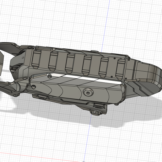162x162 pixels.
Task: Pick the leftmost raised rib on top rail
Action: click(36, 59)
